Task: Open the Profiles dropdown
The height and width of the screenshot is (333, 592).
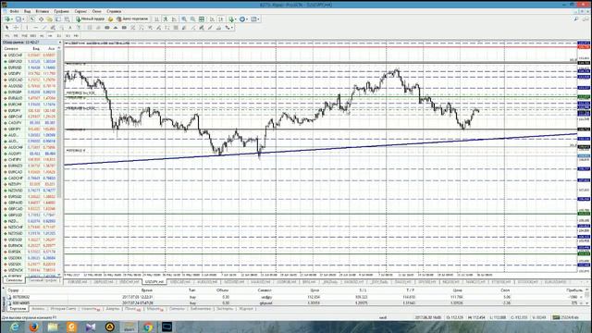Action: coord(19,18)
